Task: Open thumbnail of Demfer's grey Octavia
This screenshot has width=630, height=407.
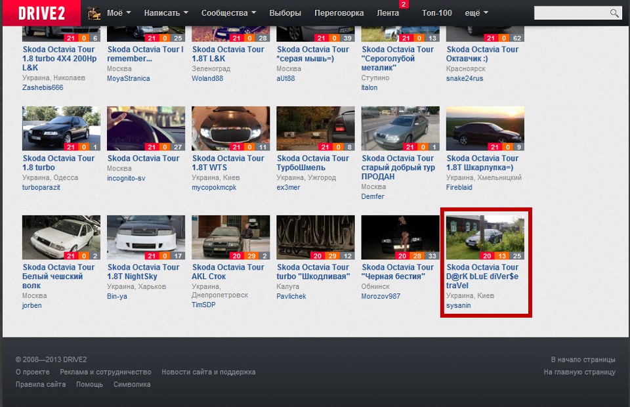Action: [400, 128]
